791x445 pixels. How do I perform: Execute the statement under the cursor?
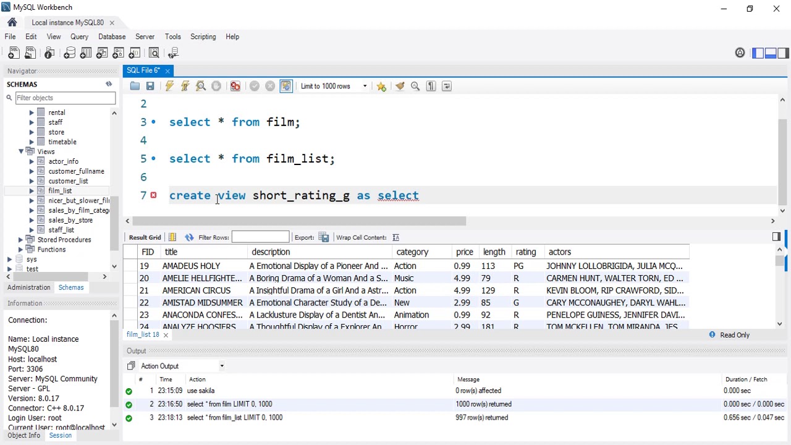(x=185, y=86)
